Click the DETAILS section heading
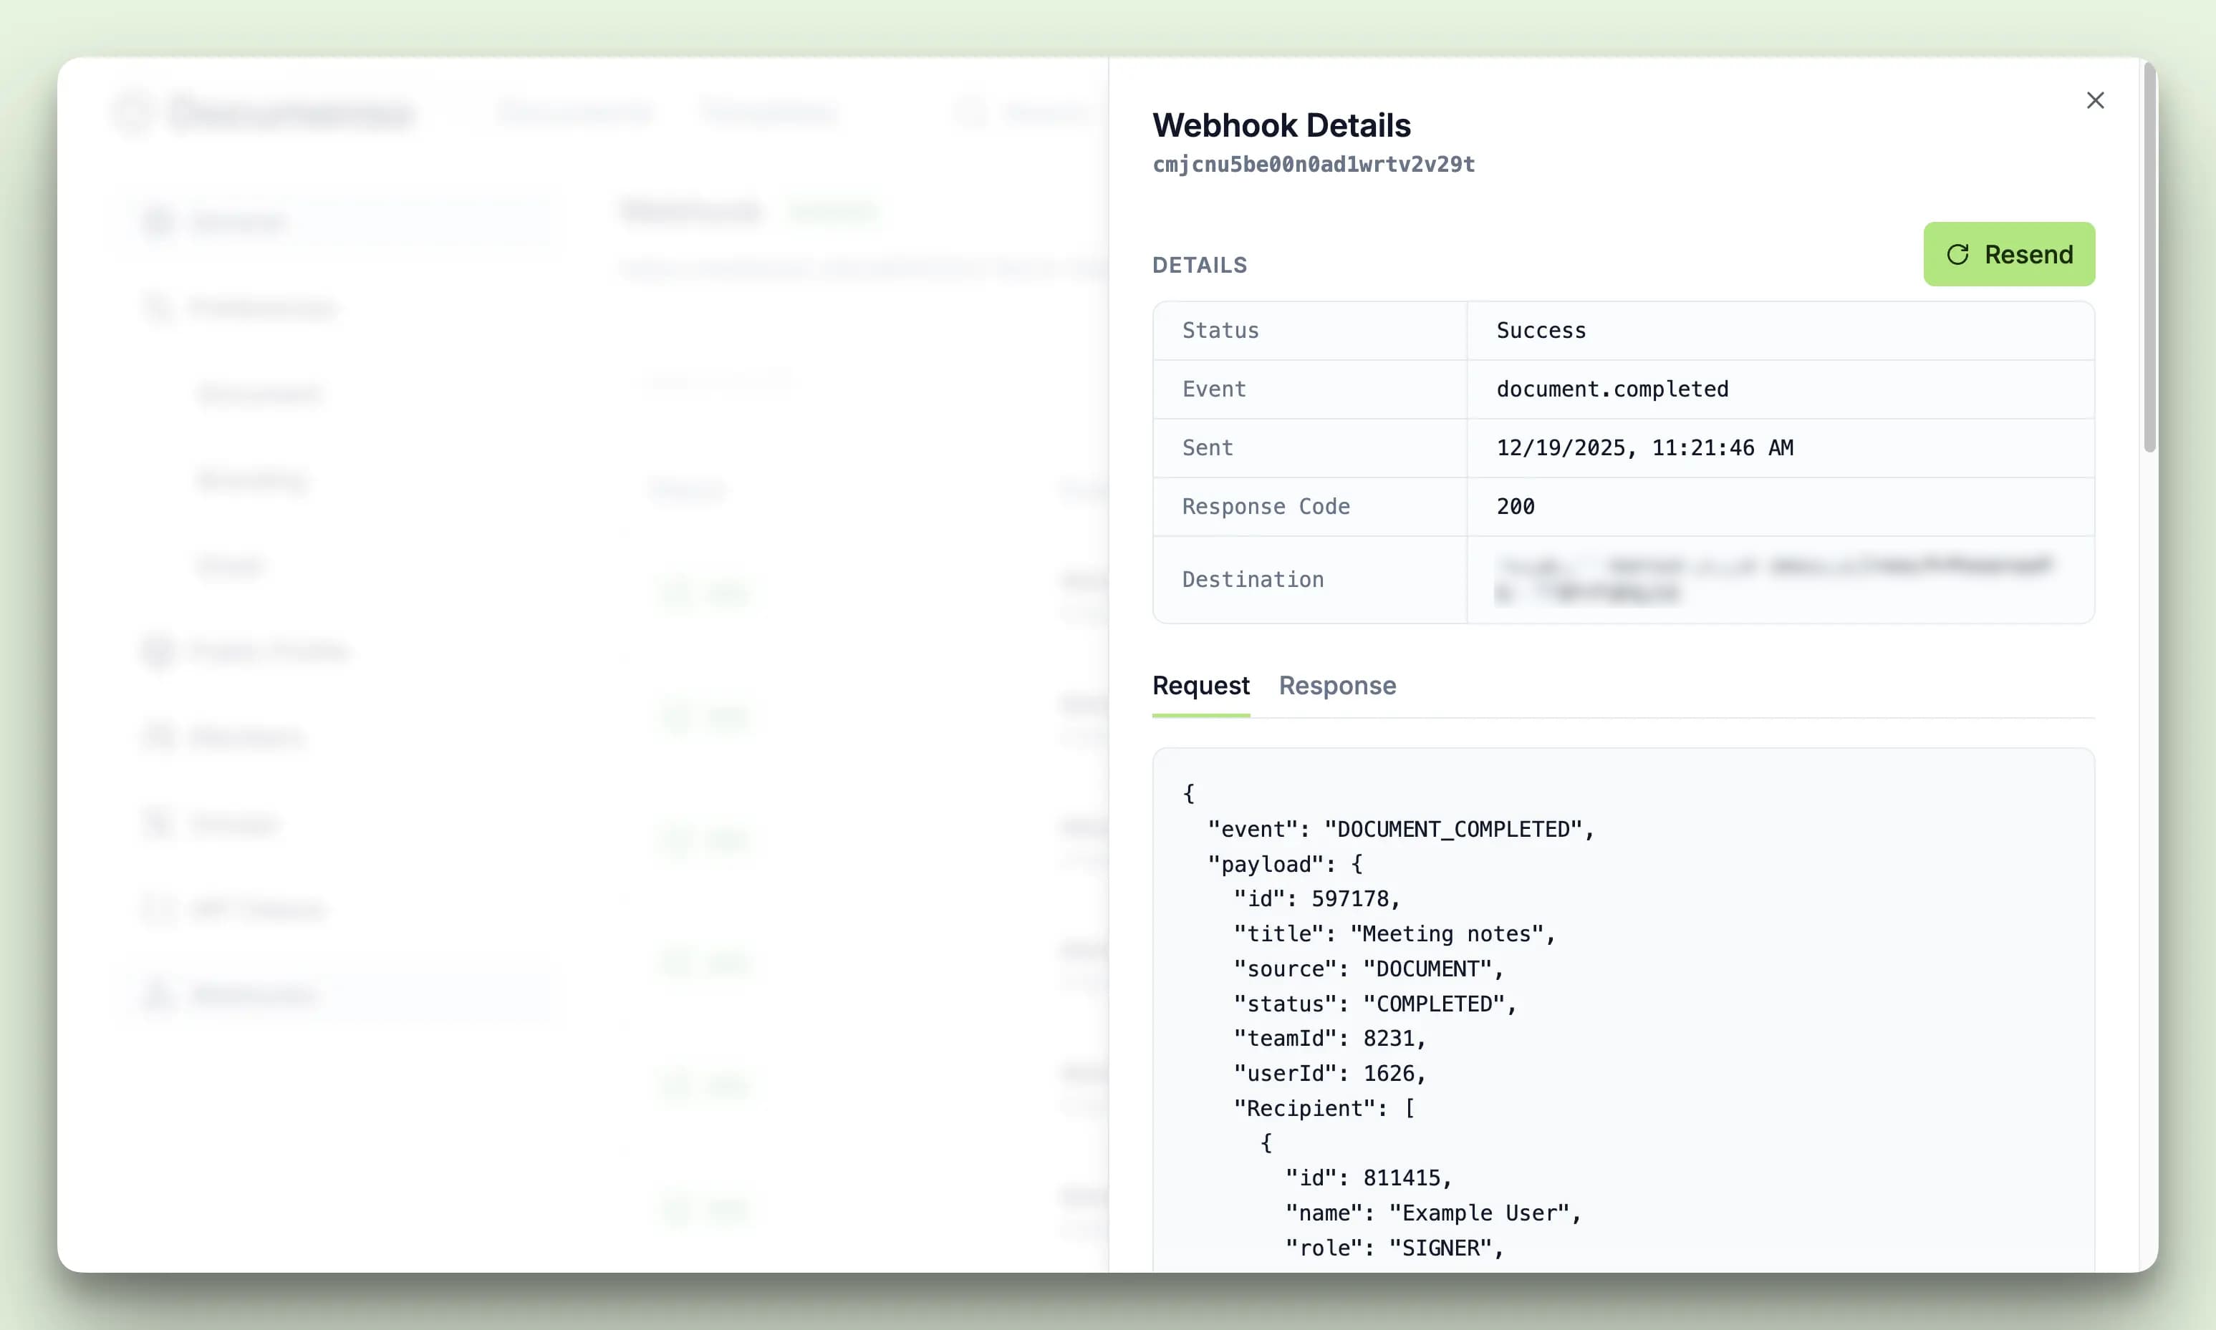2216x1330 pixels. click(1200, 264)
